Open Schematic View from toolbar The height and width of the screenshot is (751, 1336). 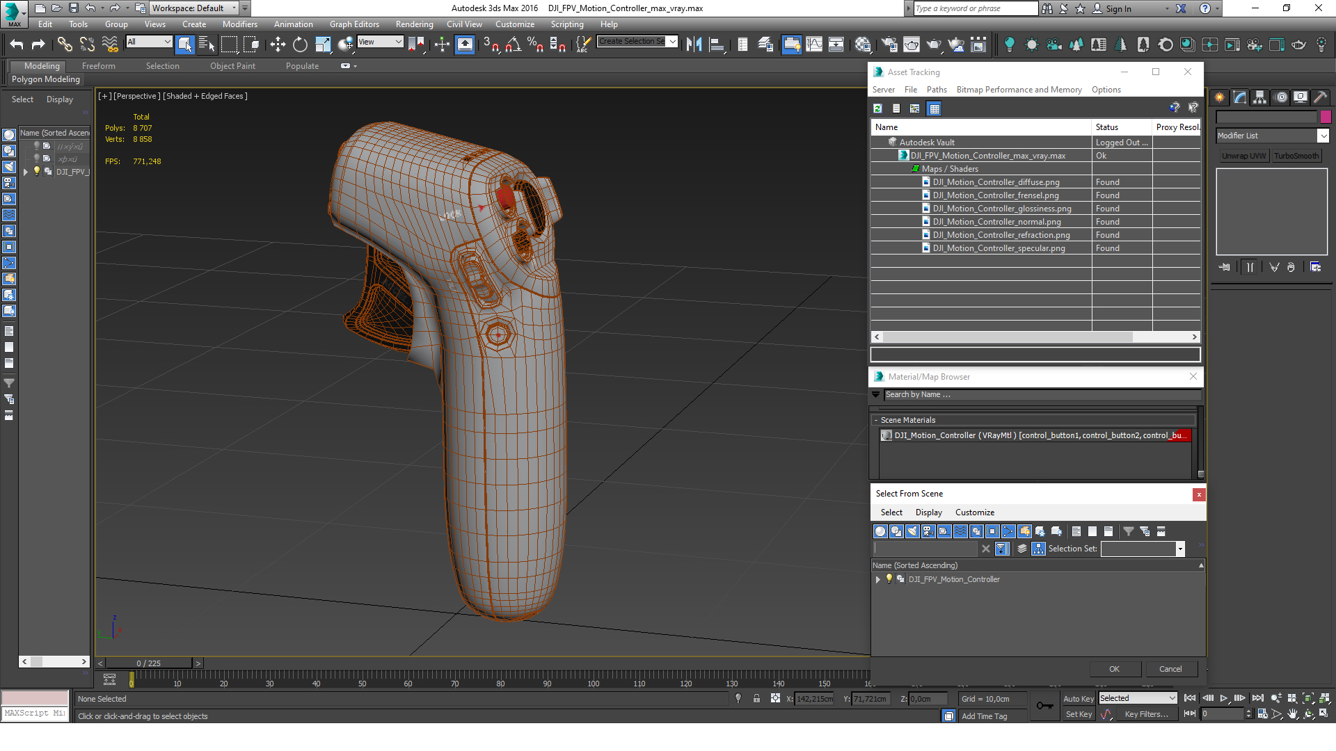[836, 45]
